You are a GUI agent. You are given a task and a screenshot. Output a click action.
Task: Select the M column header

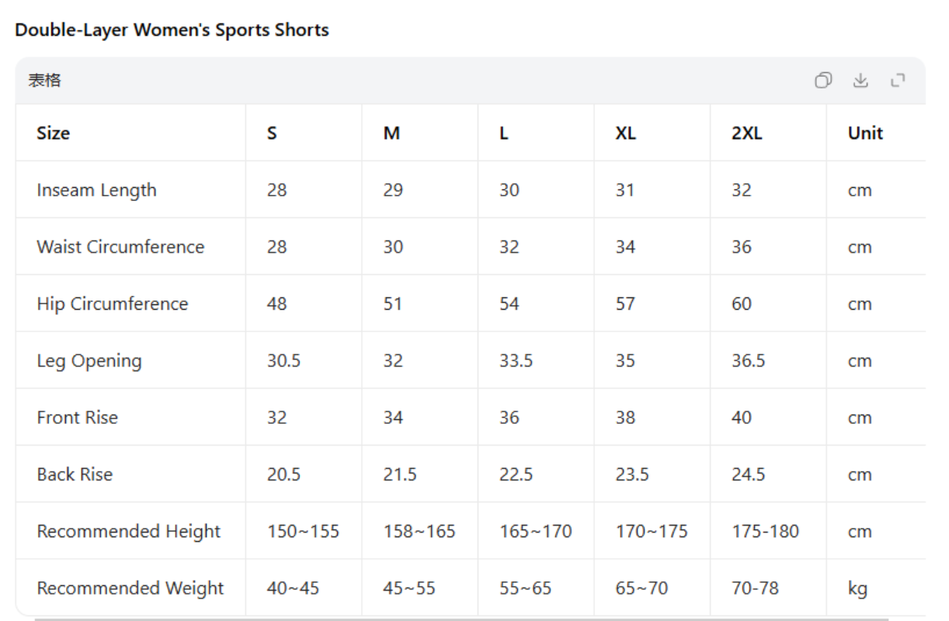[x=391, y=133]
